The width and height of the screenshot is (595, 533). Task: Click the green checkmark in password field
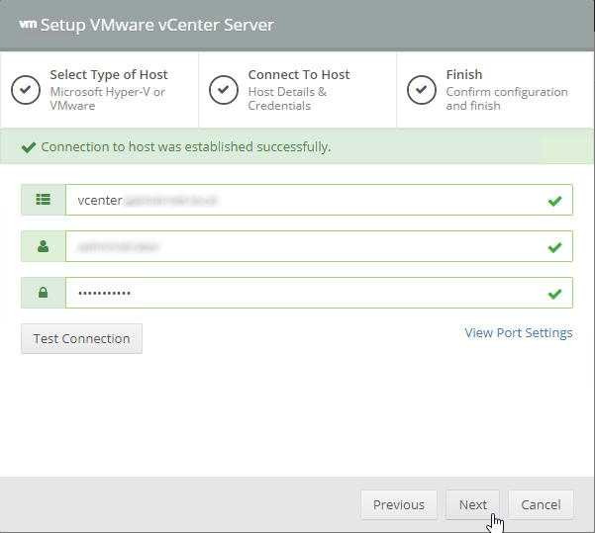coord(554,294)
